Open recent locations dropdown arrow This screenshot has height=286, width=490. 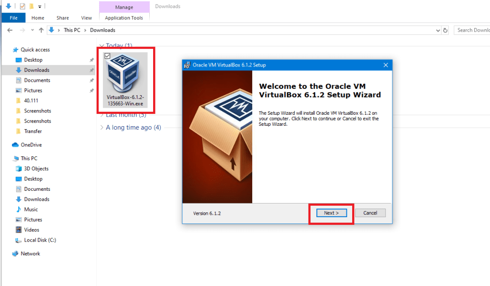tap(33, 30)
